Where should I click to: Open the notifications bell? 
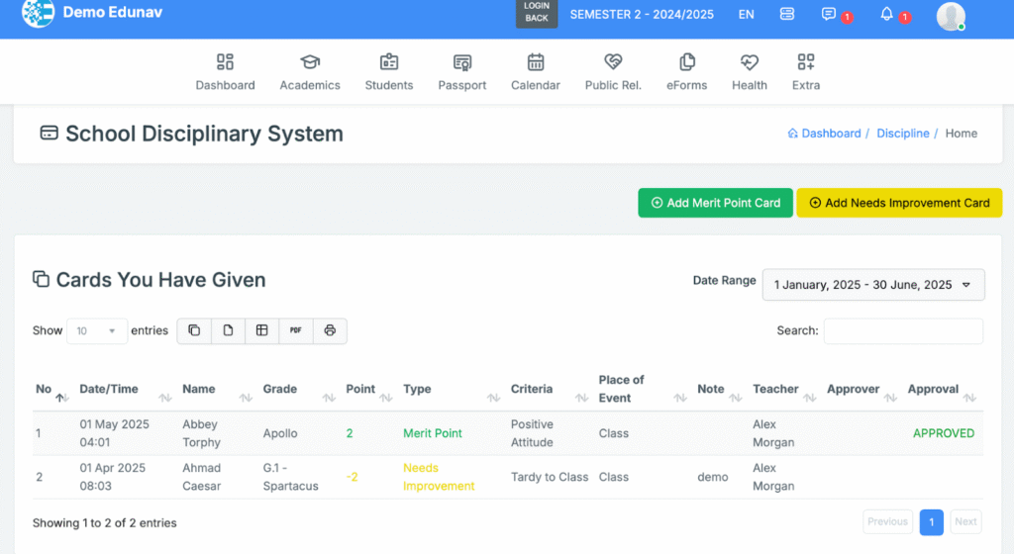887,14
